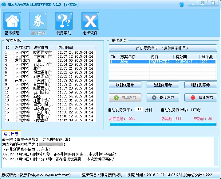Click 创建优惠券 button
221x179 pixels.
pyautogui.click(x=163, y=85)
